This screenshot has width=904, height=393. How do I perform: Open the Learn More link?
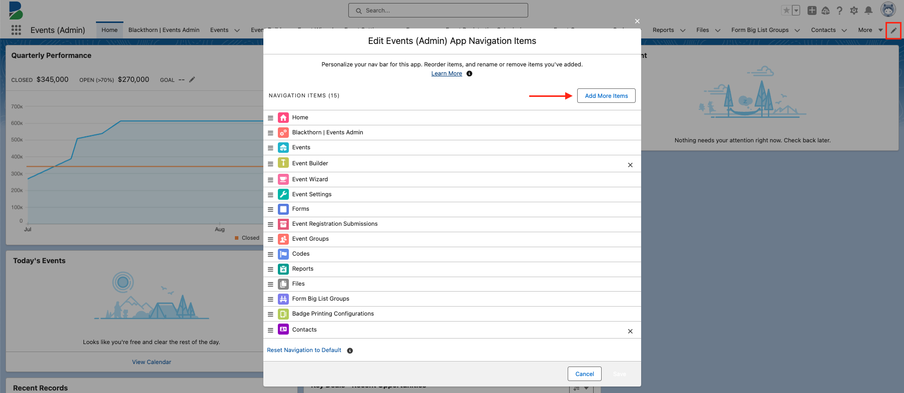coord(447,73)
